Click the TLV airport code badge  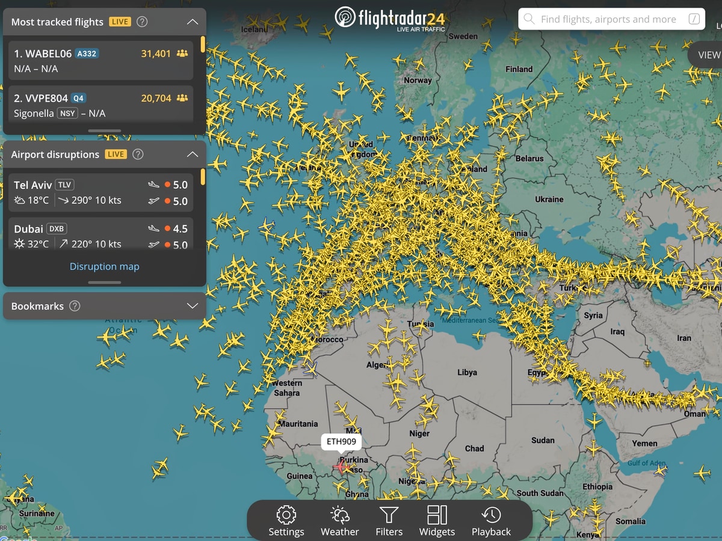tap(64, 185)
